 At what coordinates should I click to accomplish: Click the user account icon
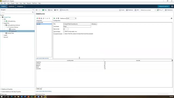[x=172, y=6]
